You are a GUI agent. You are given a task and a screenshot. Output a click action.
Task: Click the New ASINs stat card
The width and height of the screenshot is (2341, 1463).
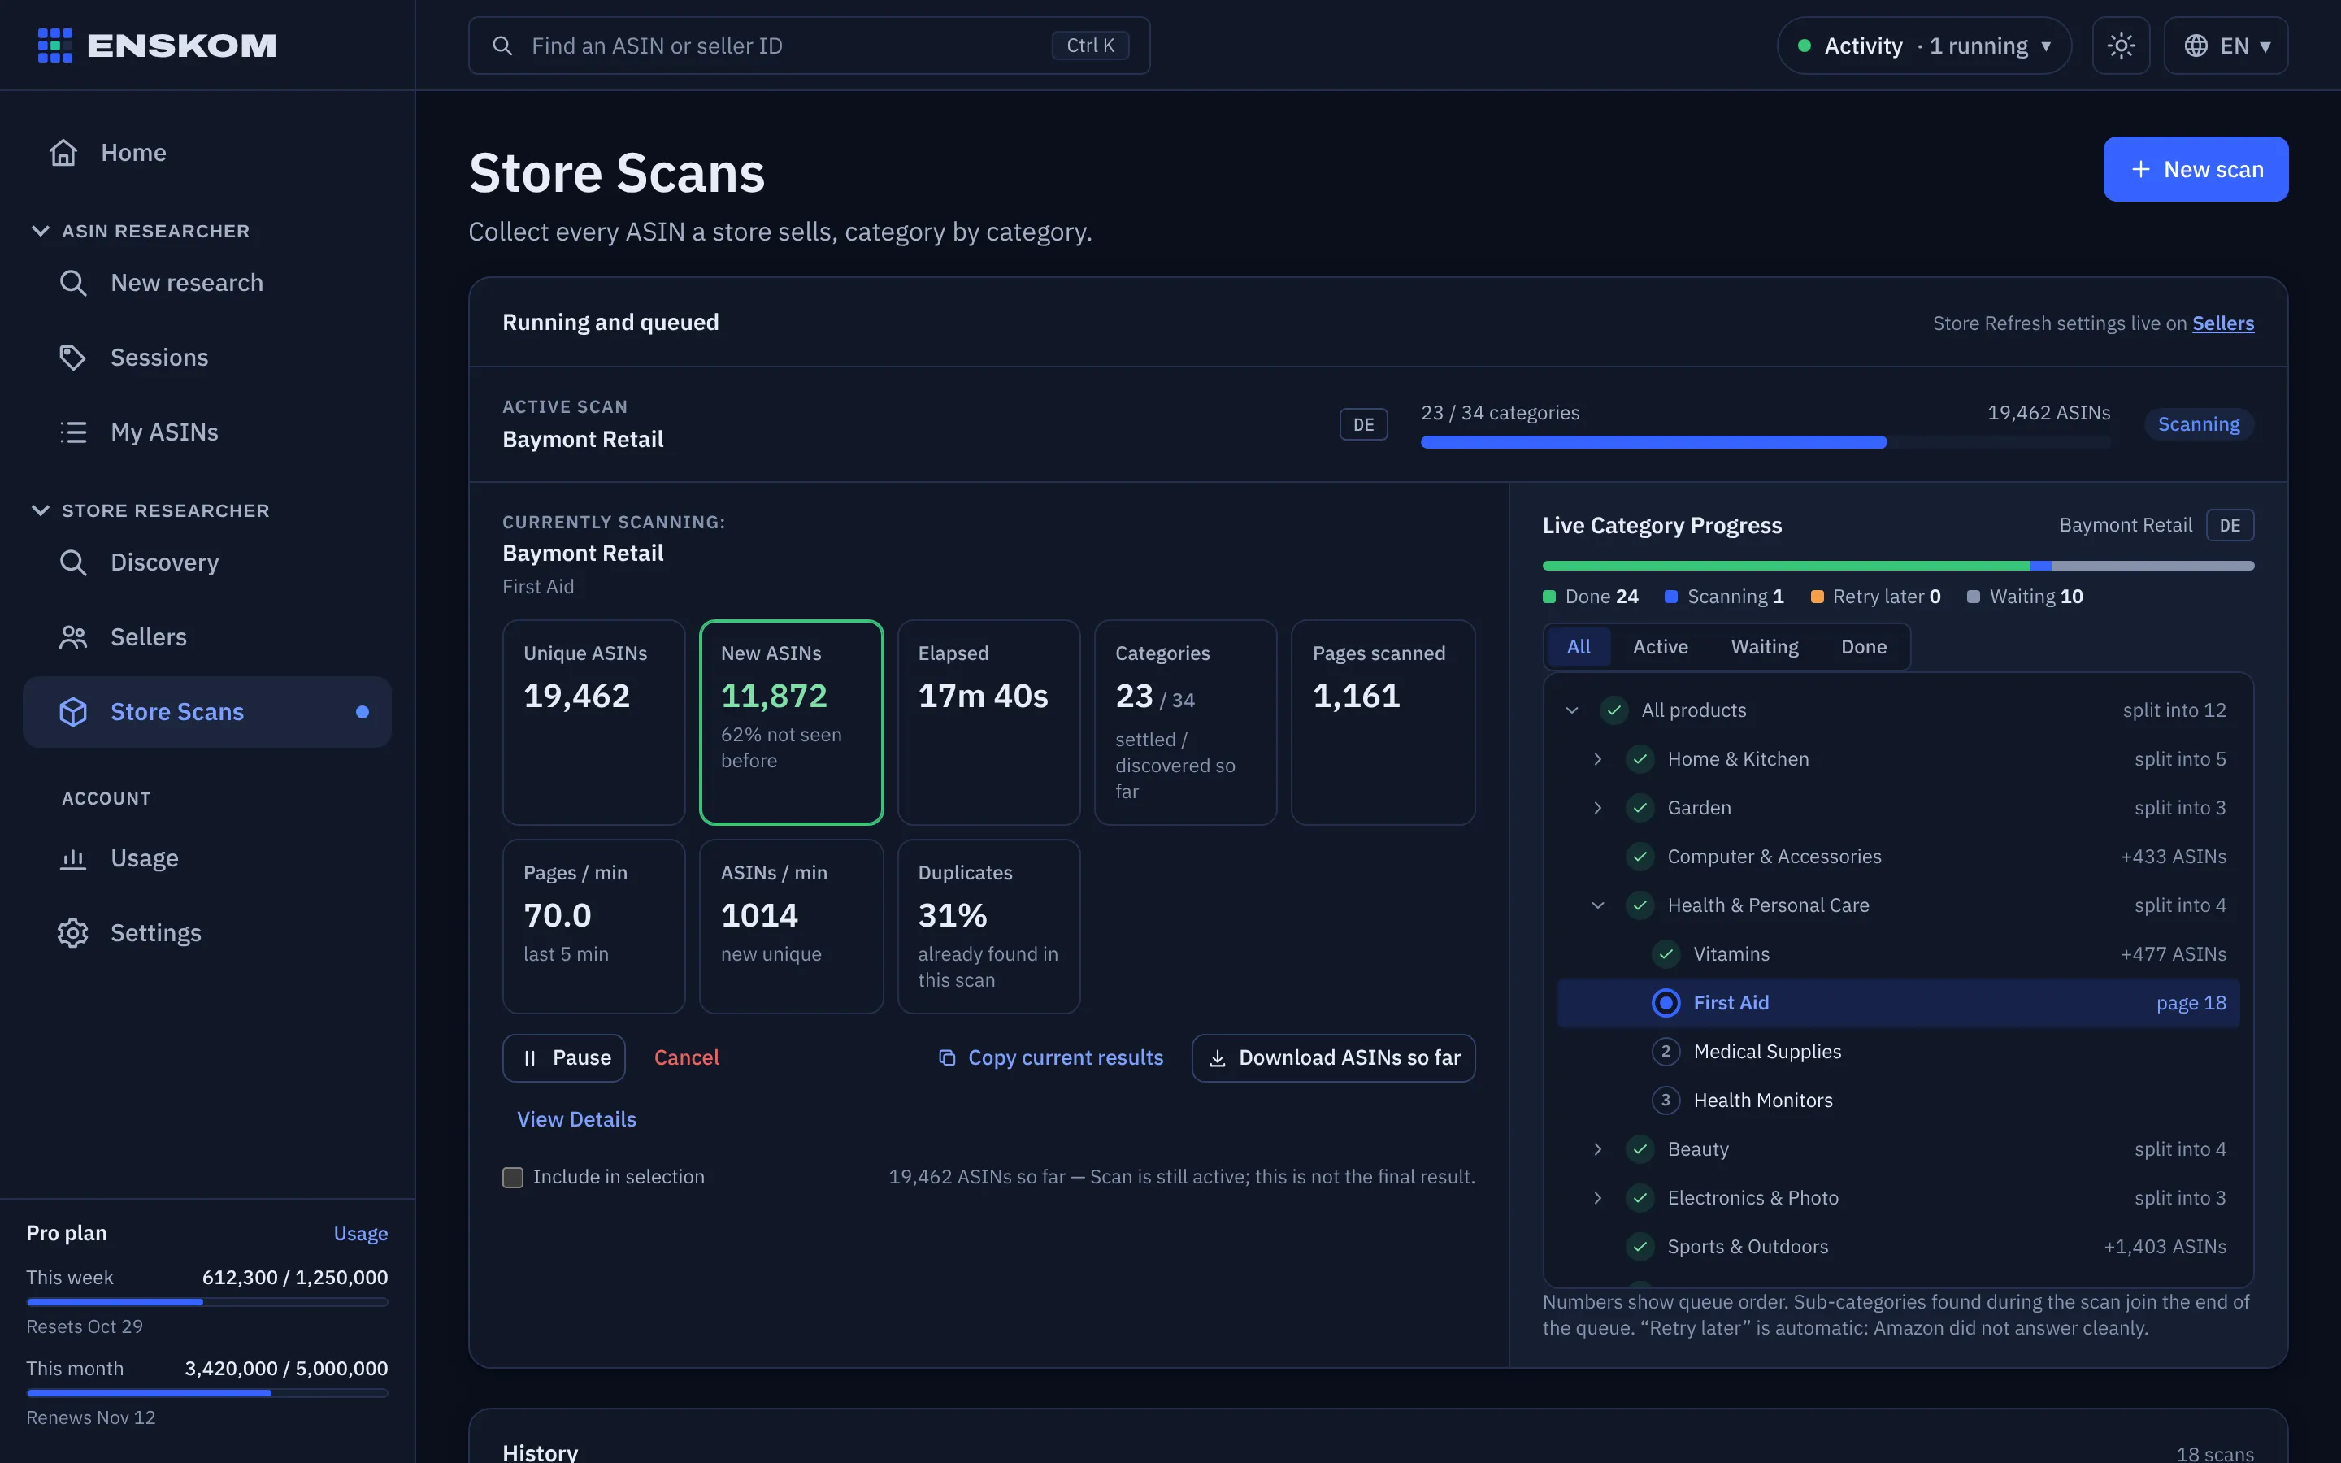point(790,722)
